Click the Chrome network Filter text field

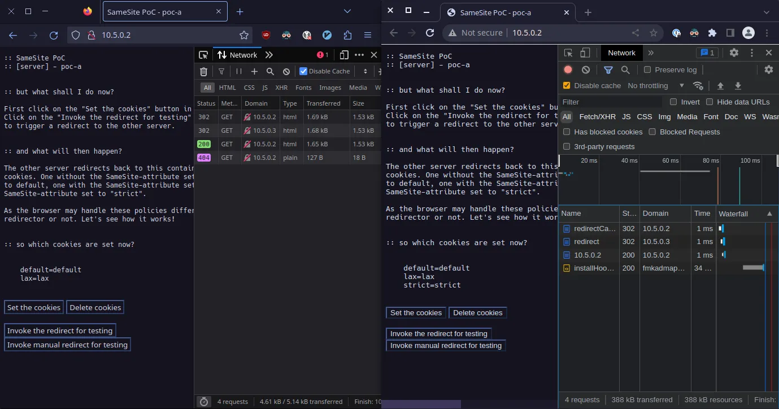click(610, 102)
